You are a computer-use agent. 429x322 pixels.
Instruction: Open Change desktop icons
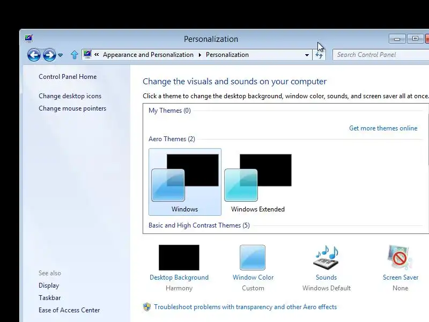click(x=70, y=96)
